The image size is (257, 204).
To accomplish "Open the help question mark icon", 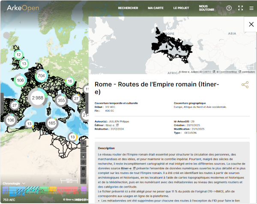I will point(229,8).
